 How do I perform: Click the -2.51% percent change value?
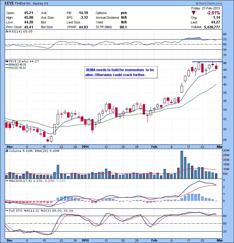click(x=214, y=13)
